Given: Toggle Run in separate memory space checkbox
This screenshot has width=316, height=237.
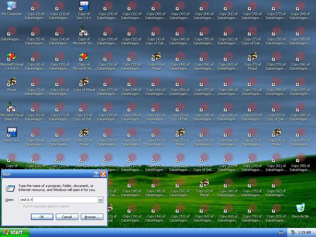Looking at the screenshot, I should 21,206.
